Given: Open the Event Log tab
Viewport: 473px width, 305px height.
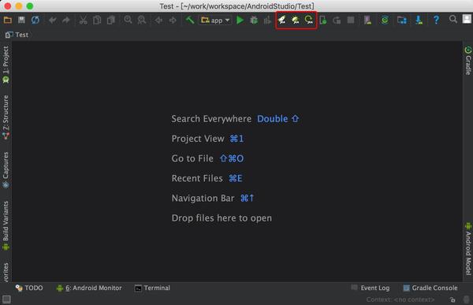Looking at the screenshot, I should click(x=371, y=288).
